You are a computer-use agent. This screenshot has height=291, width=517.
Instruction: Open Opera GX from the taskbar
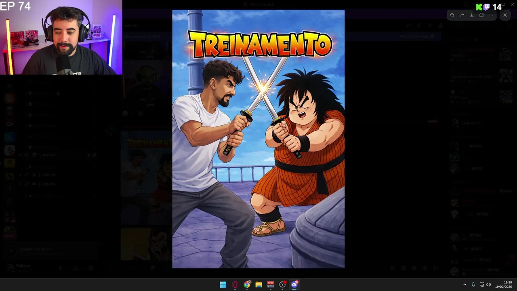pyautogui.click(x=235, y=285)
